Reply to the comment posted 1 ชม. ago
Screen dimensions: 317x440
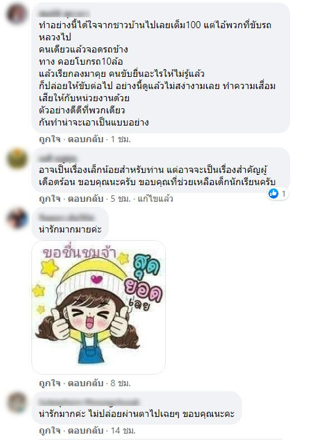coord(86,139)
